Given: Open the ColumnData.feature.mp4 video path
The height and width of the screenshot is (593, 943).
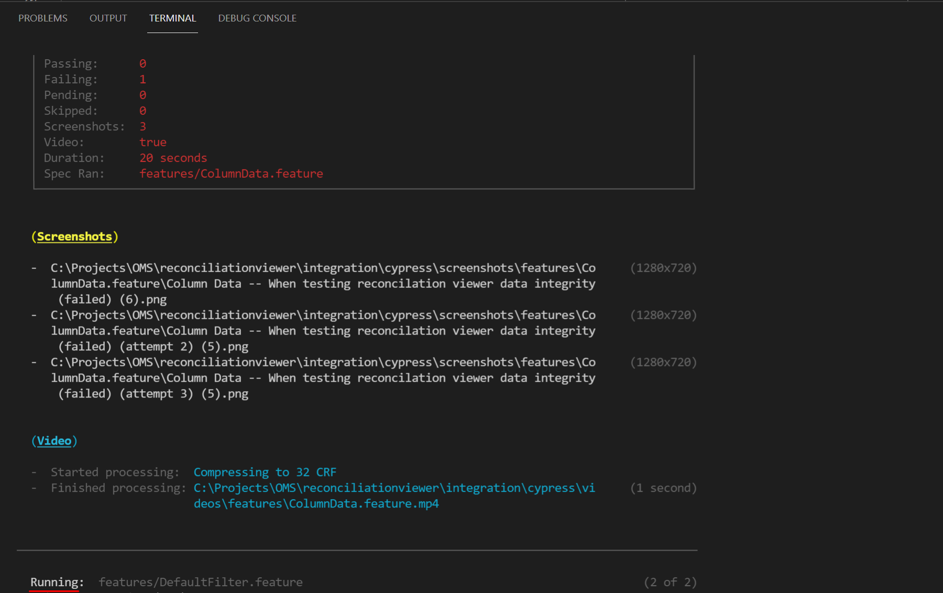Looking at the screenshot, I should click(x=394, y=496).
